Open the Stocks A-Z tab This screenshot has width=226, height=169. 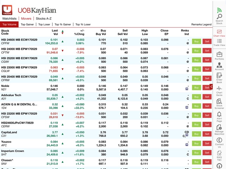[44, 19]
